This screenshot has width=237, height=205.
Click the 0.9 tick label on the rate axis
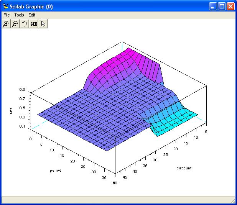click(22, 90)
